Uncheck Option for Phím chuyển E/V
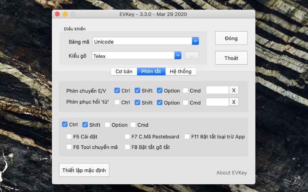Viewport: 308px width, 192px height. pos(160,90)
